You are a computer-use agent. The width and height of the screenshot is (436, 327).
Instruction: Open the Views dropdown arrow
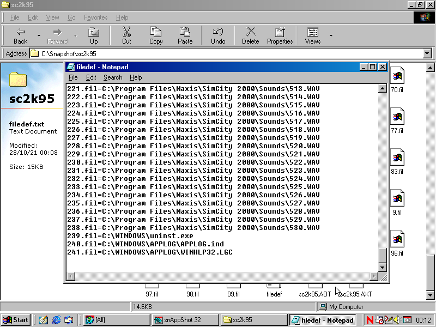pyautogui.click(x=331, y=35)
